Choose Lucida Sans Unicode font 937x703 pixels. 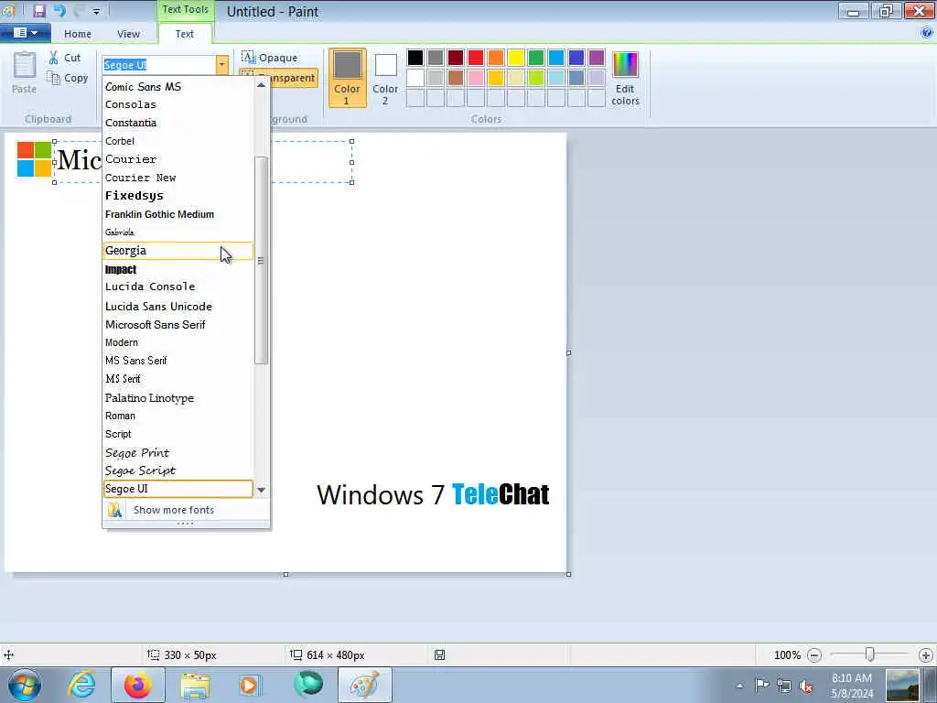tap(178, 306)
